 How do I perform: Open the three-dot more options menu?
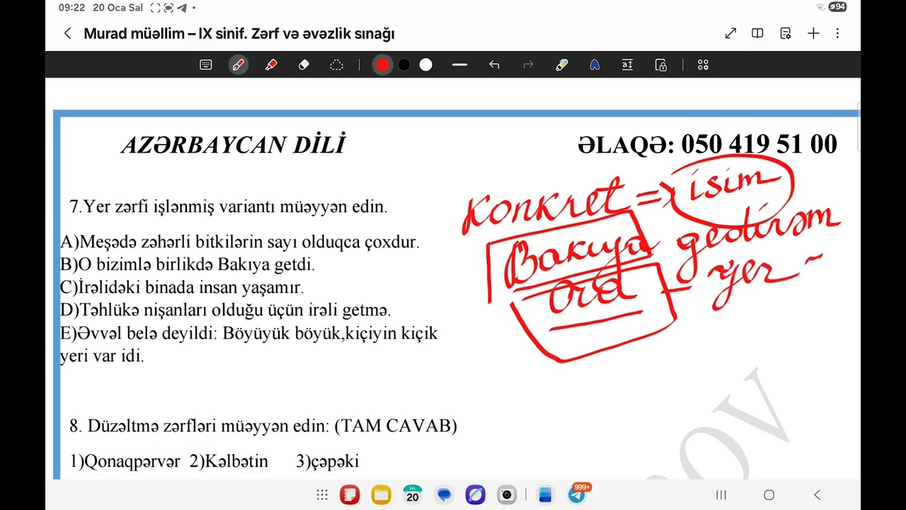coord(837,33)
